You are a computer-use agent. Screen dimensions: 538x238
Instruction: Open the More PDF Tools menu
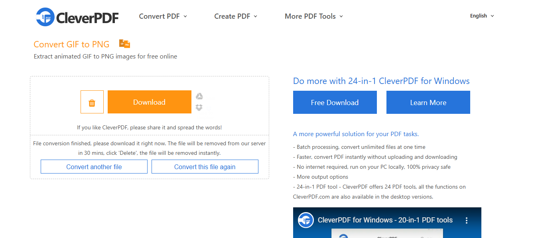coord(314,16)
